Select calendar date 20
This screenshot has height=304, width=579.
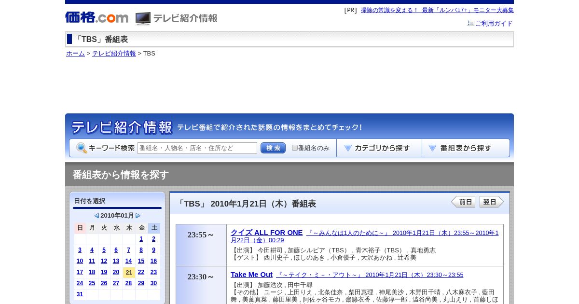click(x=116, y=272)
